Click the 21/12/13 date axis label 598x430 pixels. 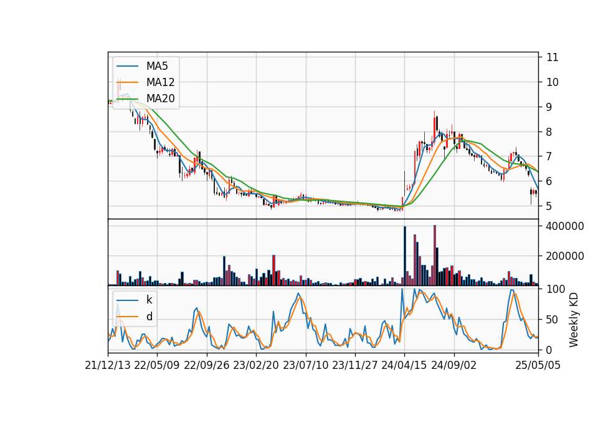pyautogui.click(x=108, y=365)
